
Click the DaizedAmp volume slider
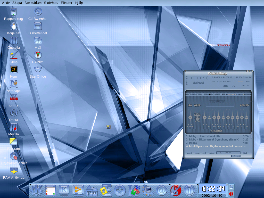225,86
